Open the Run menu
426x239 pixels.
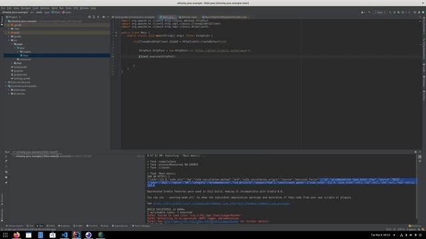point(61,8)
